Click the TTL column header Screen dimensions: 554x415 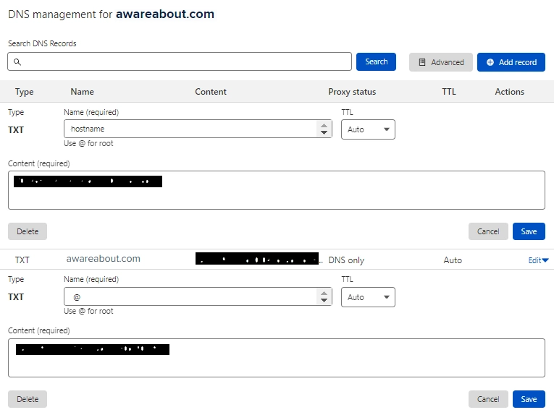(449, 92)
